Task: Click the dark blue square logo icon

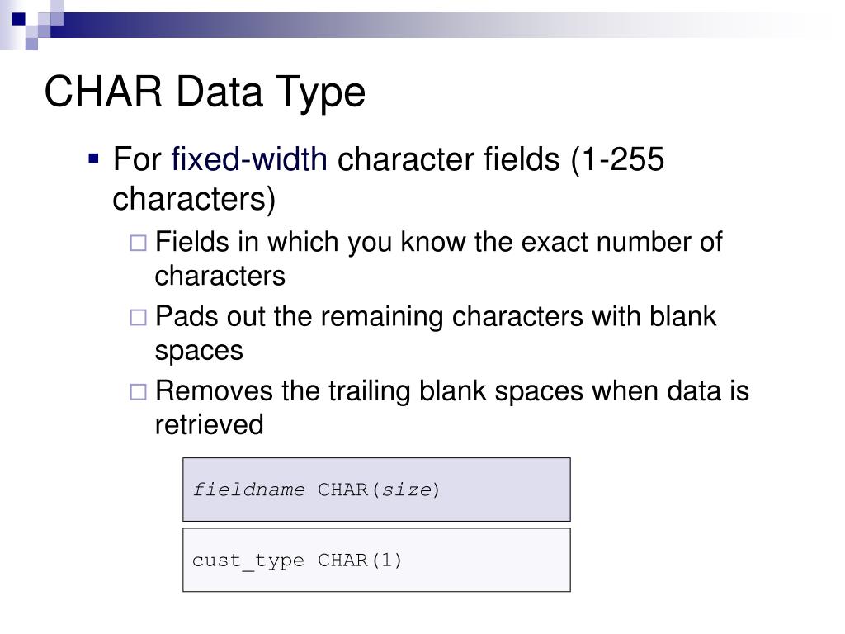Action: (x=19, y=20)
